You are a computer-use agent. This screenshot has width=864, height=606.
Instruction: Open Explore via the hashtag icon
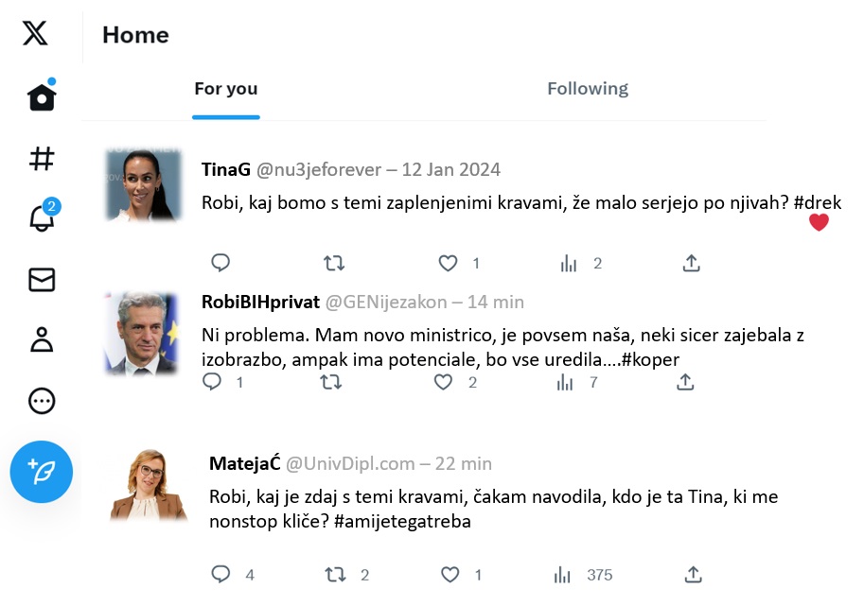pyautogui.click(x=42, y=158)
